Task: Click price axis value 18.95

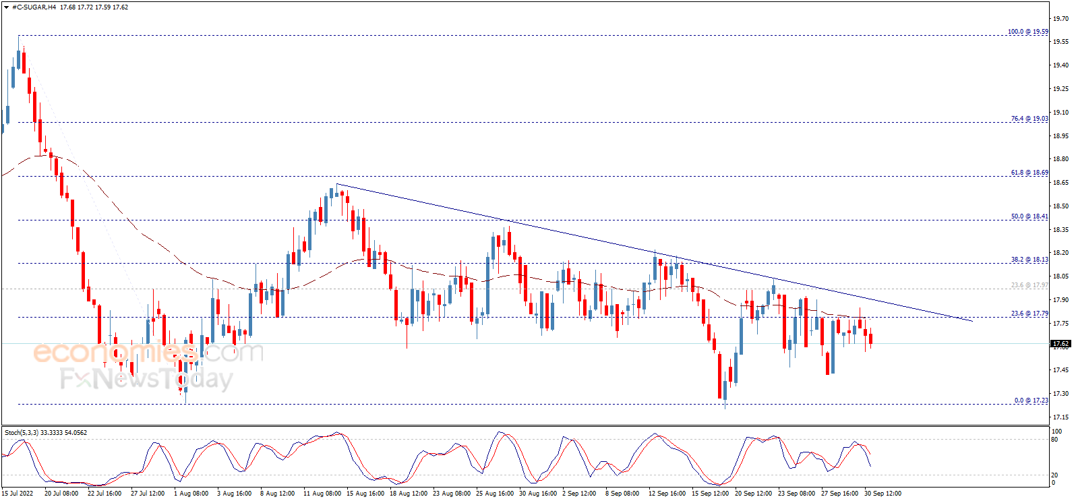Action: coord(1060,136)
